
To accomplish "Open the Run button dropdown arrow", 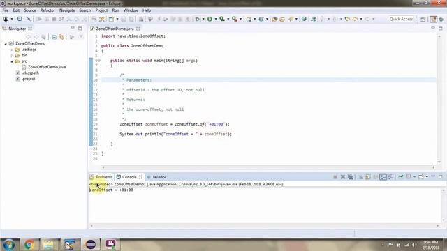I will point(216,19).
